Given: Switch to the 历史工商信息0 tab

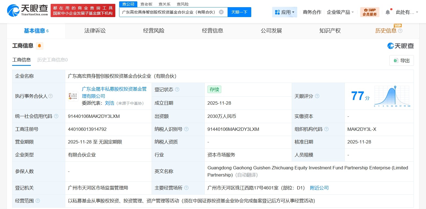Looking at the screenshot, I should (52, 60).
